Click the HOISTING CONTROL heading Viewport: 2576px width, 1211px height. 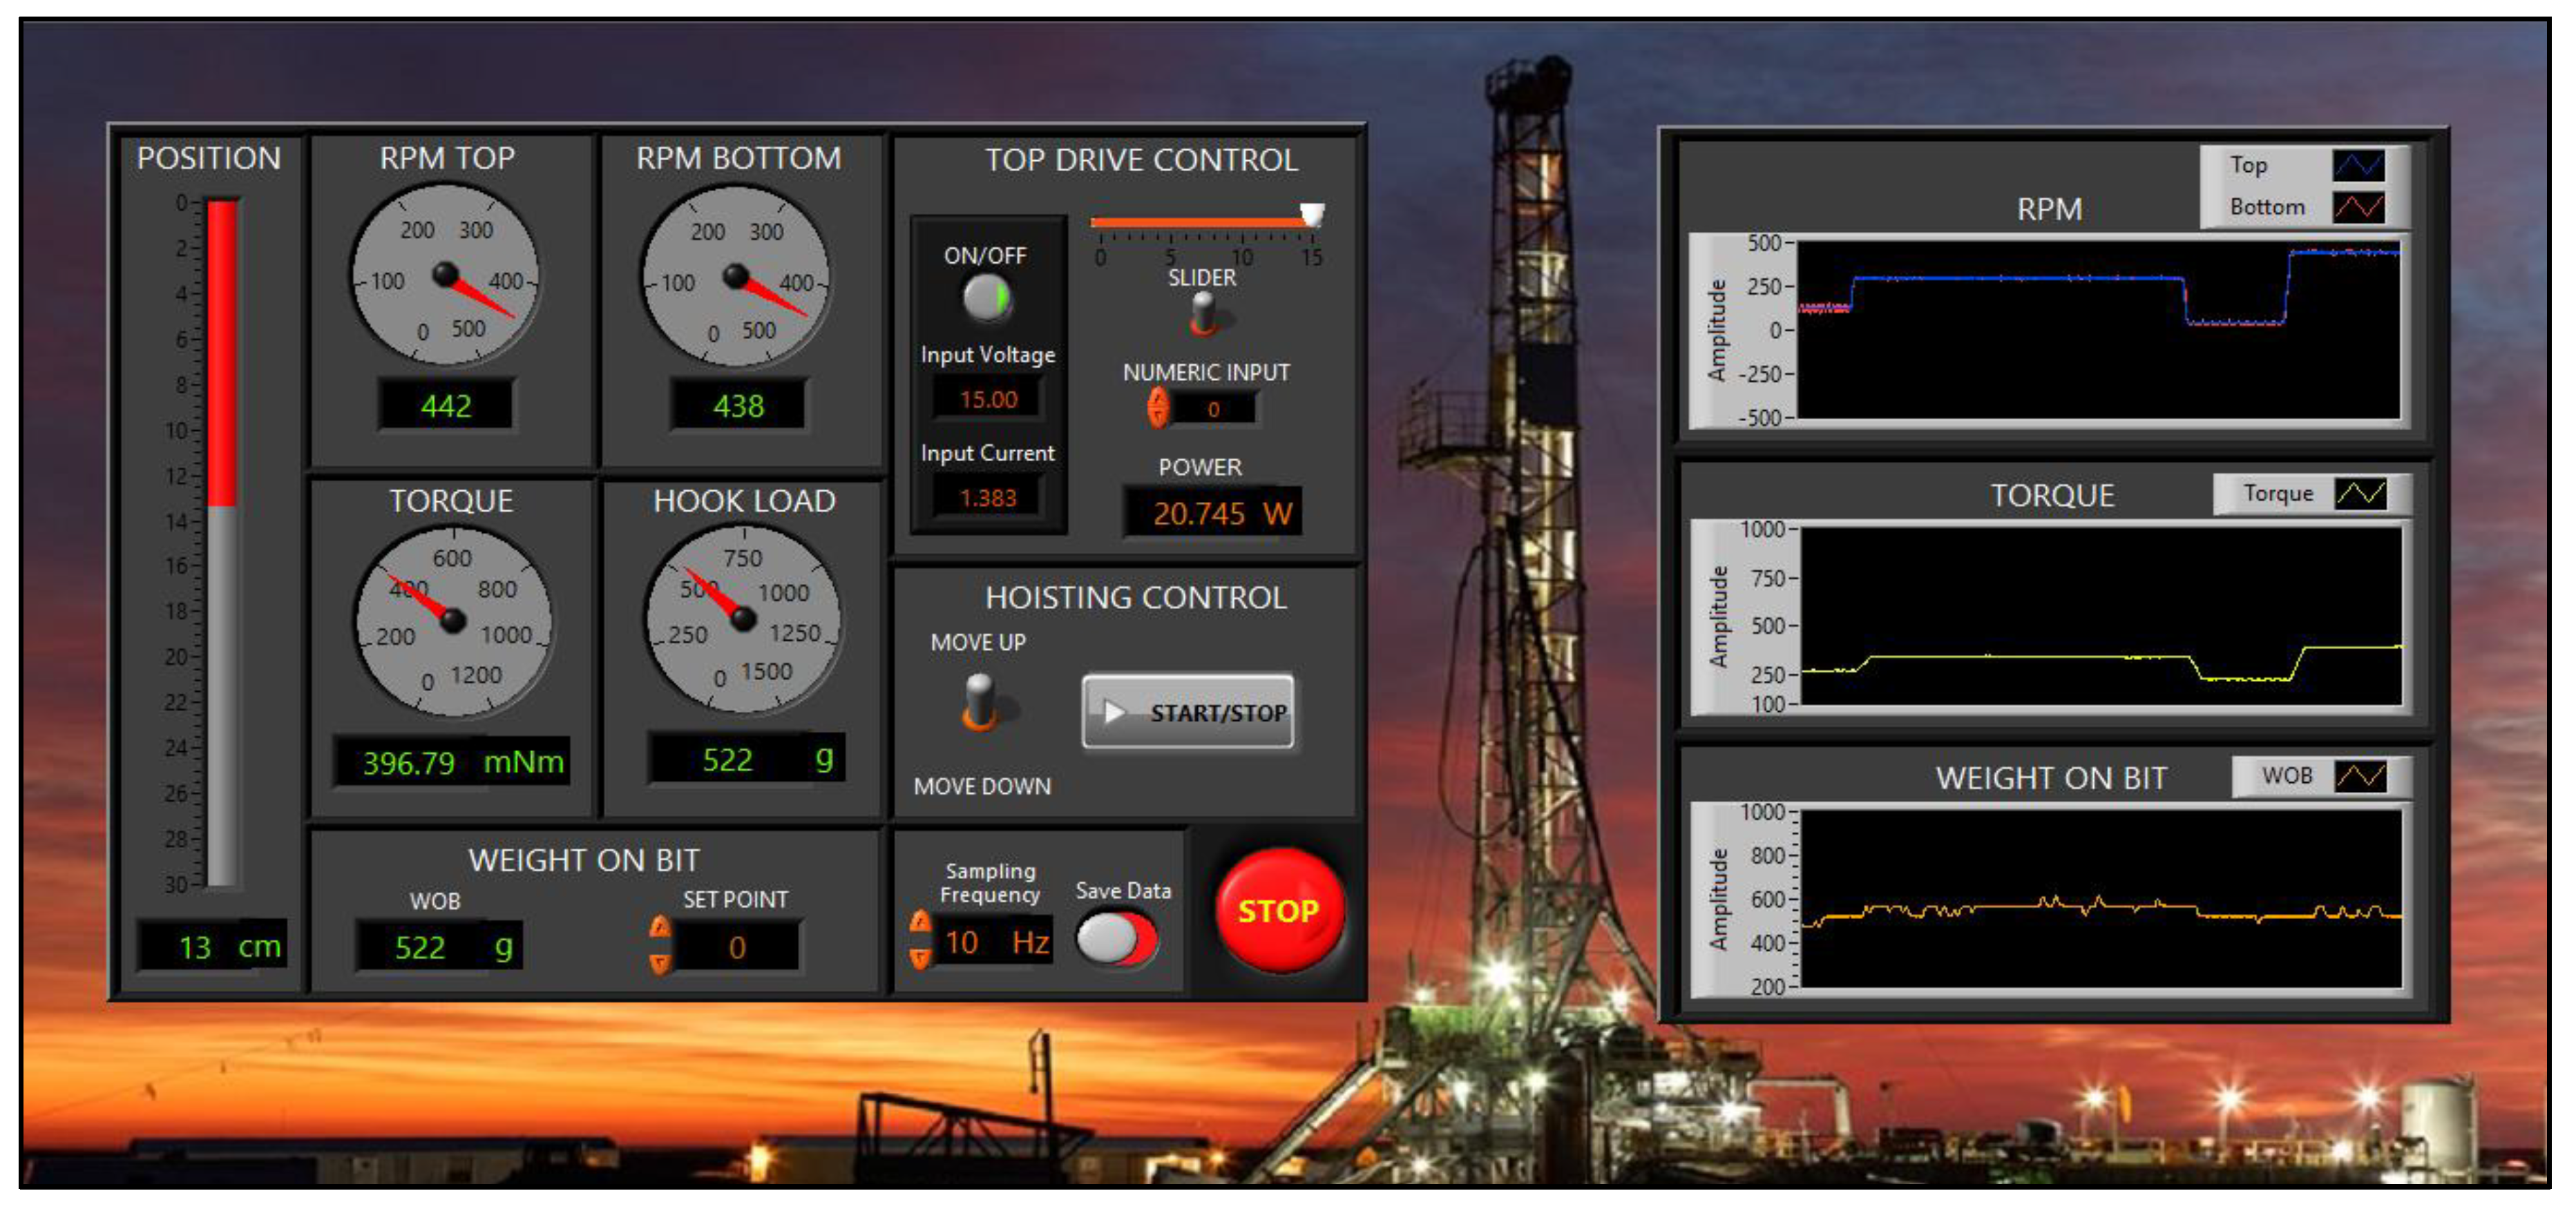tap(1136, 597)
